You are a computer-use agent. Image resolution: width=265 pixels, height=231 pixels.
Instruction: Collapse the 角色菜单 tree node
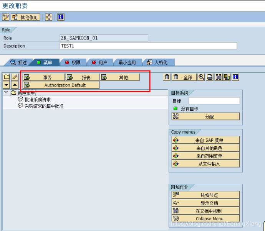pyautogui.click(x=6, y=92)
